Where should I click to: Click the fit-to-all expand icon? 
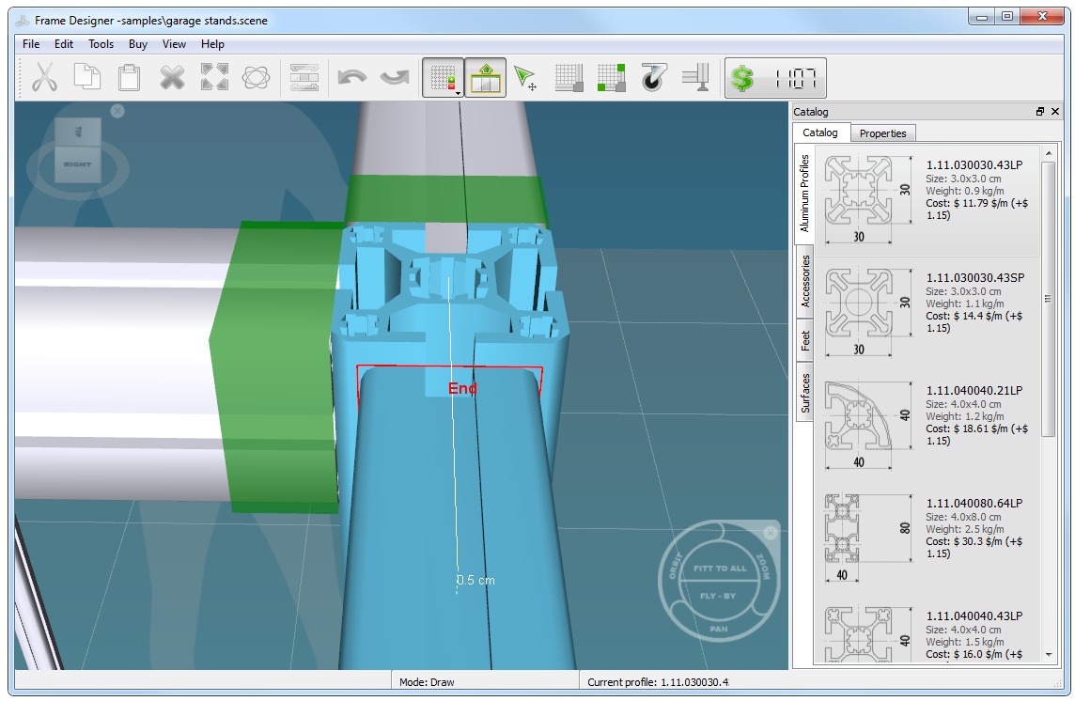click(213, 78)
